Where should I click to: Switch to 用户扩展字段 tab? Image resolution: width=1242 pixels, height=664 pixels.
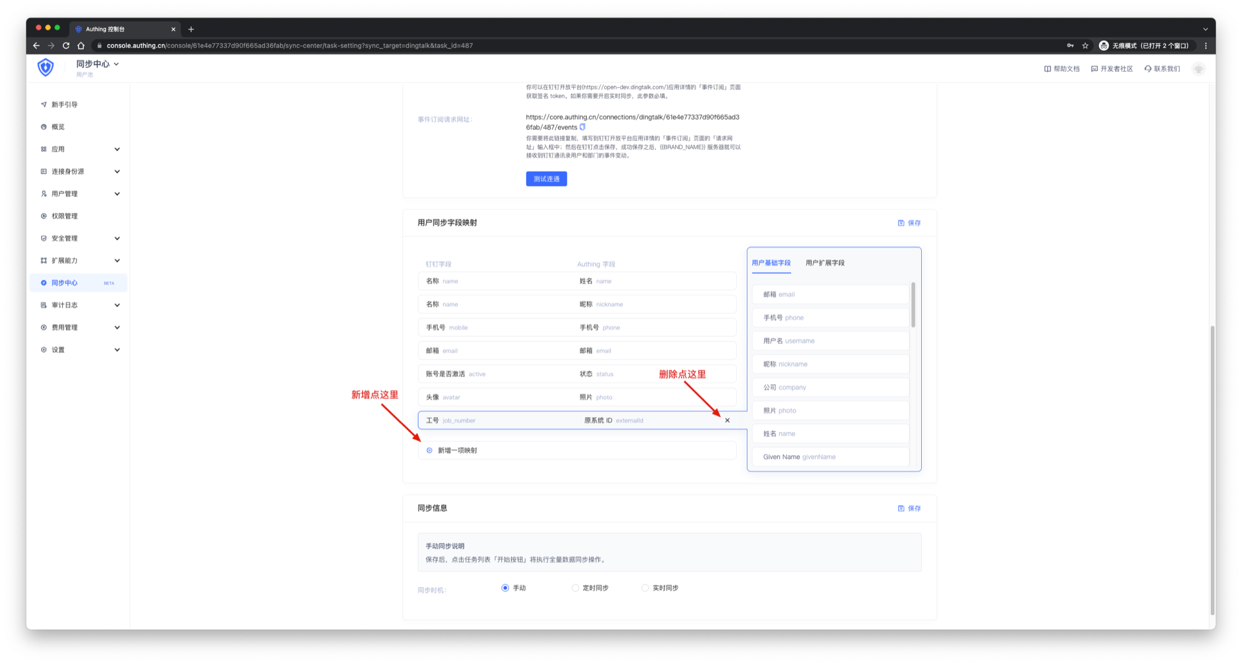click(x=825, y=263)
